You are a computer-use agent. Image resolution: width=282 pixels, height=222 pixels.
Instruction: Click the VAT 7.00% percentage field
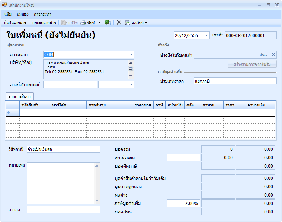pos(183,203)
